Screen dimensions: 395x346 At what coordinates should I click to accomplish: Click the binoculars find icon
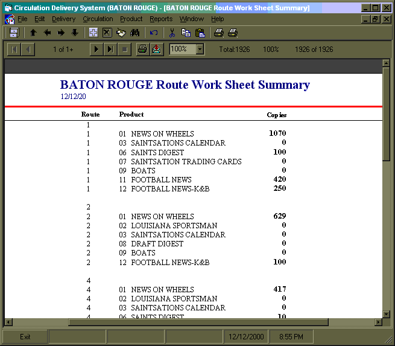134,33
